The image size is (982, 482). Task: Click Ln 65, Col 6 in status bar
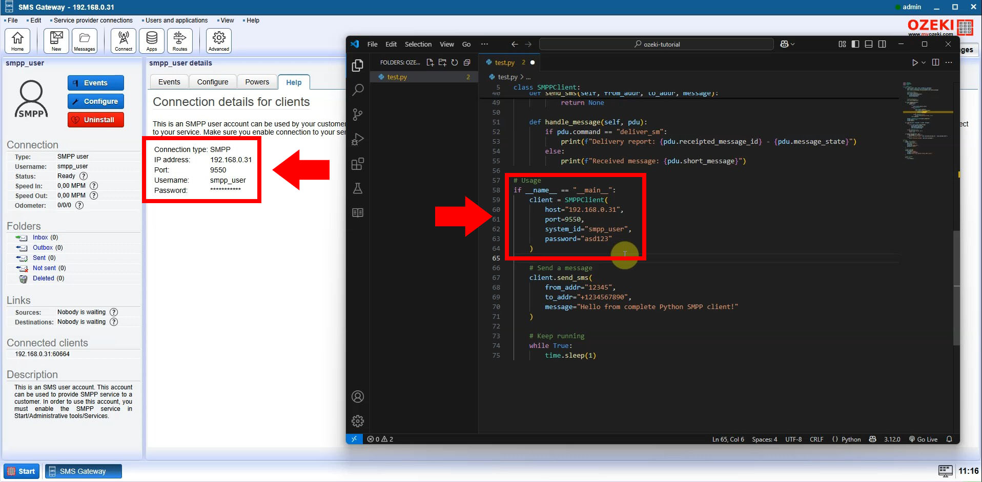coord(728,439)
